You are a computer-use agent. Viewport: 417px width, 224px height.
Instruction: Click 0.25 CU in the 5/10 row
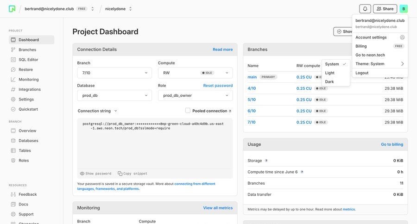click(304, 100)
